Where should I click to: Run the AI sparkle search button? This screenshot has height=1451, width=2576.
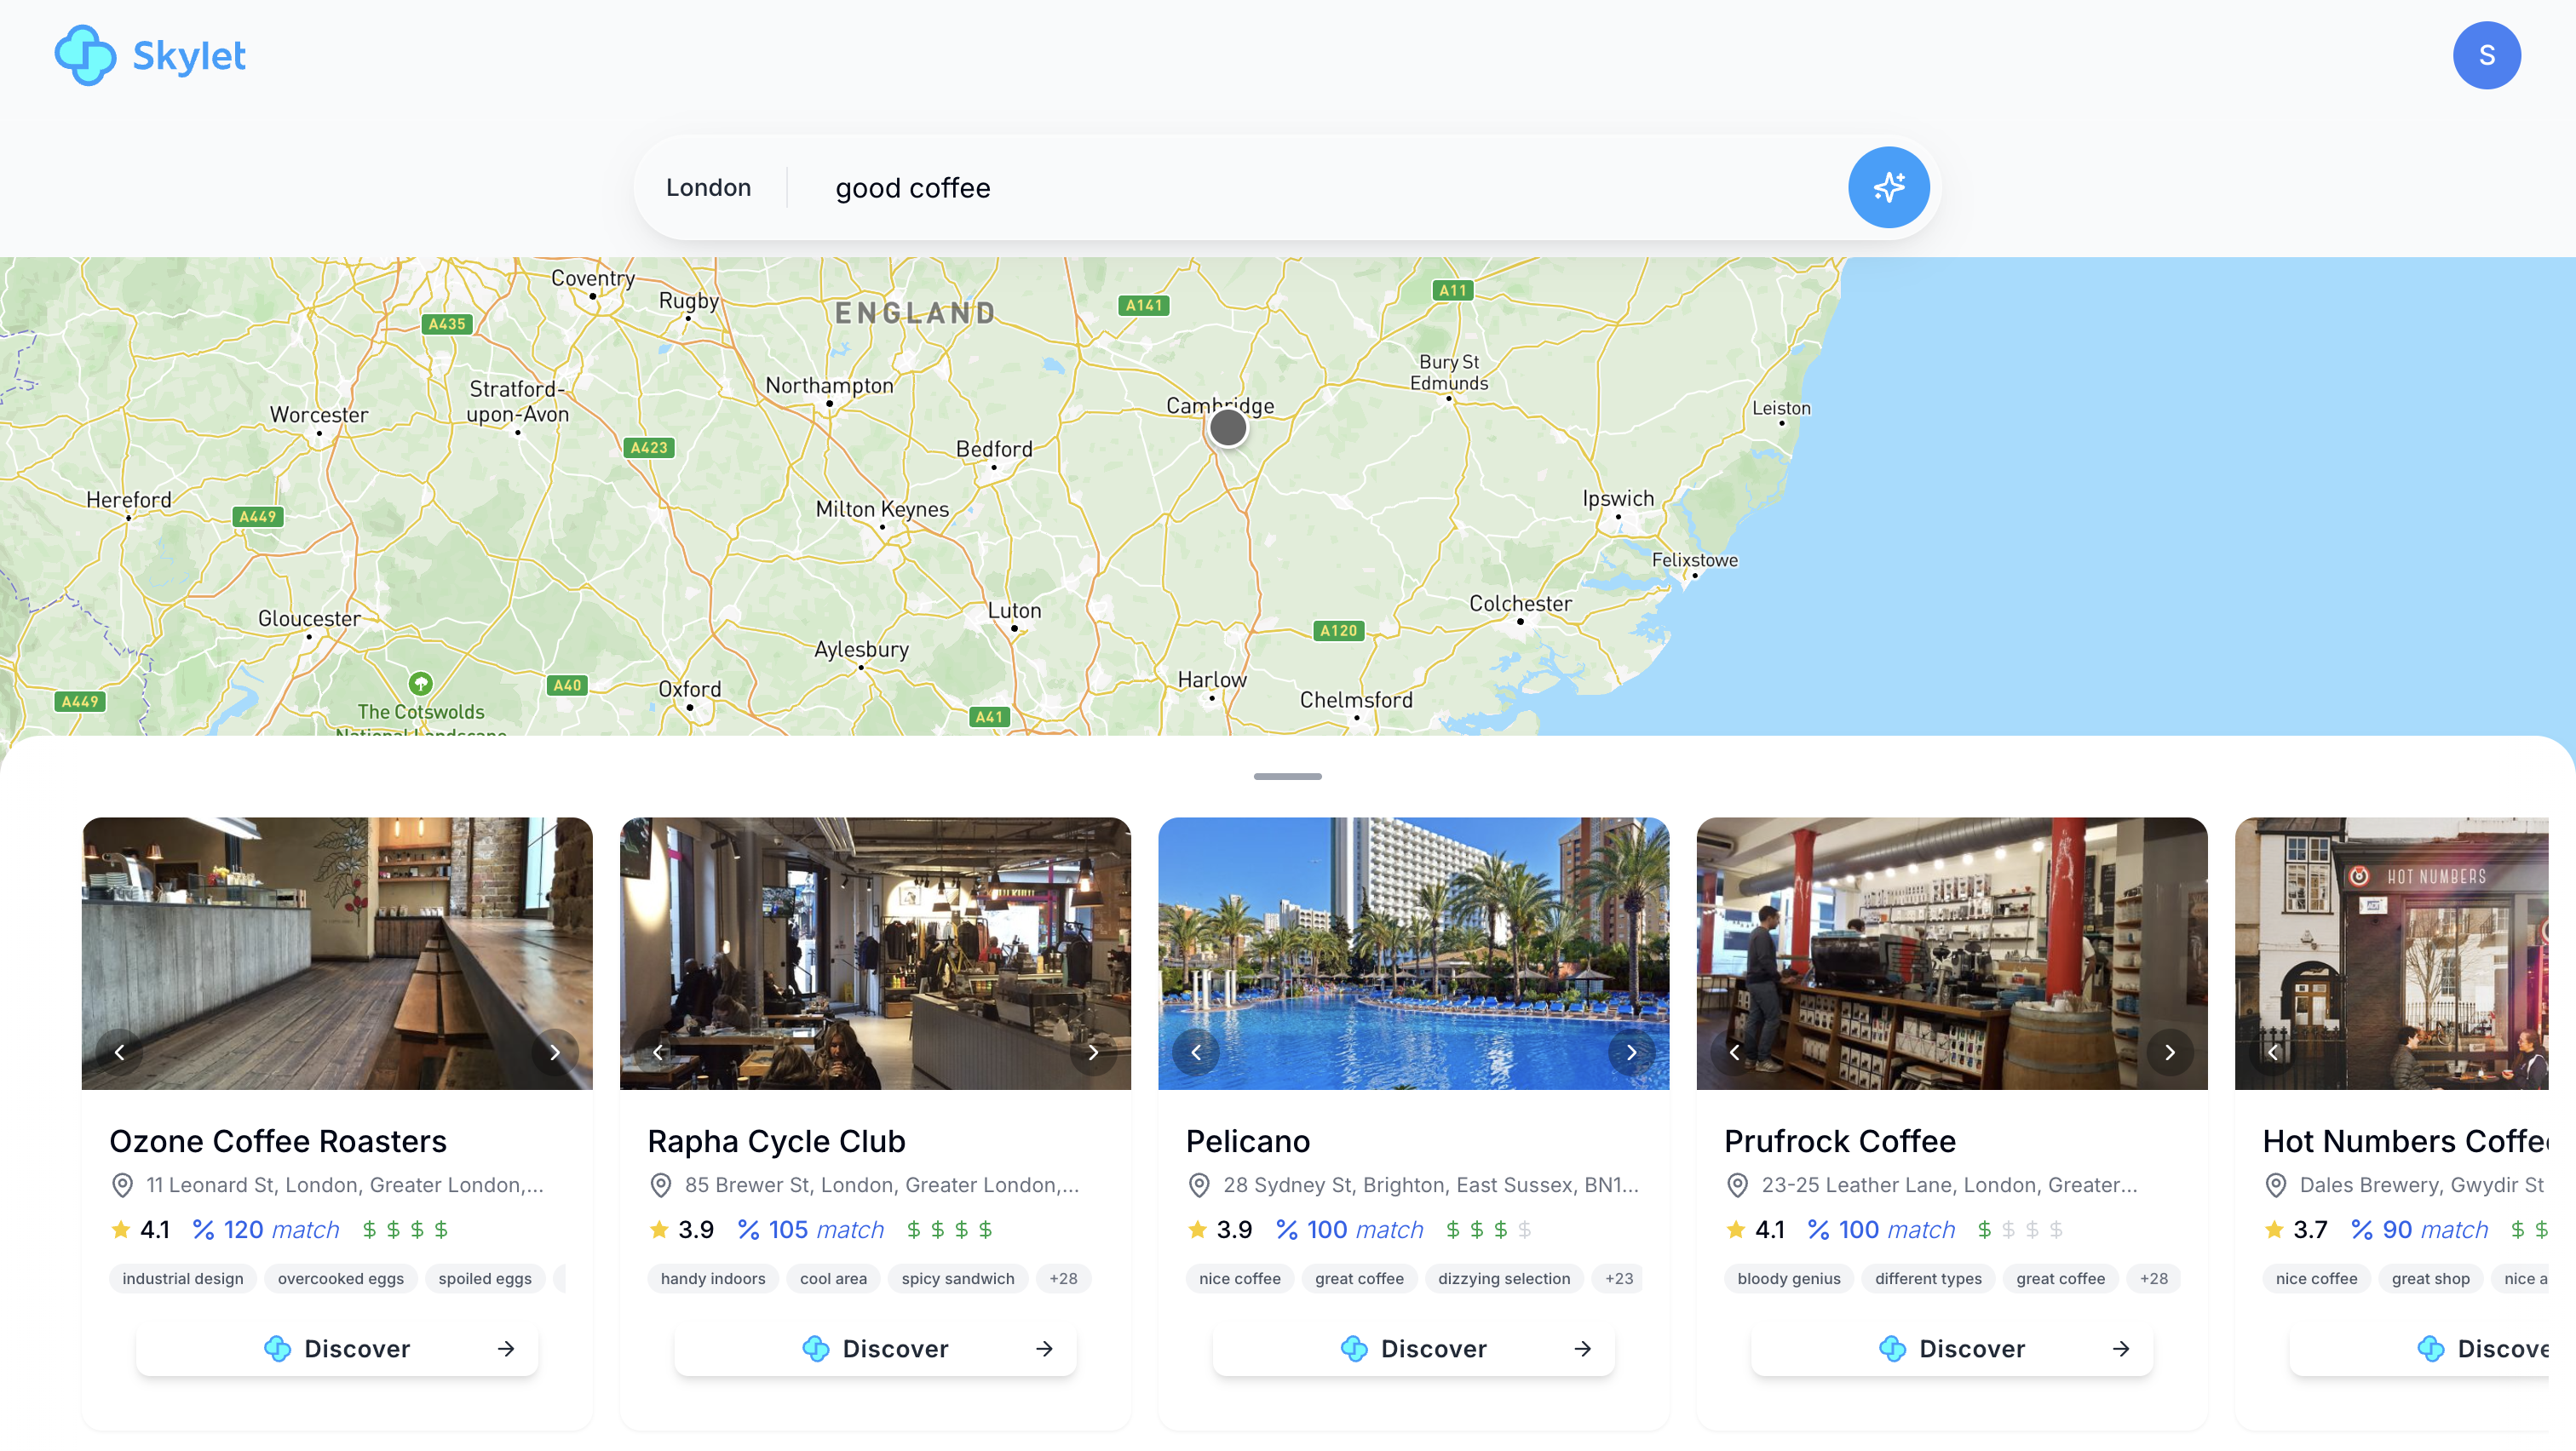tap(1888, 188)
